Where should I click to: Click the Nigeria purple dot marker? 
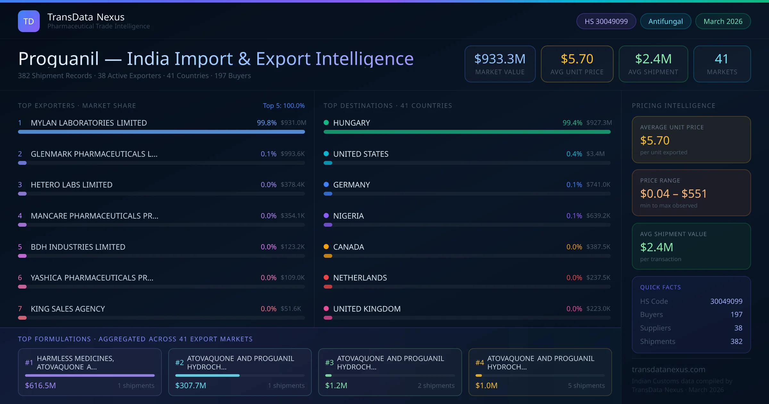coord(326,215)
